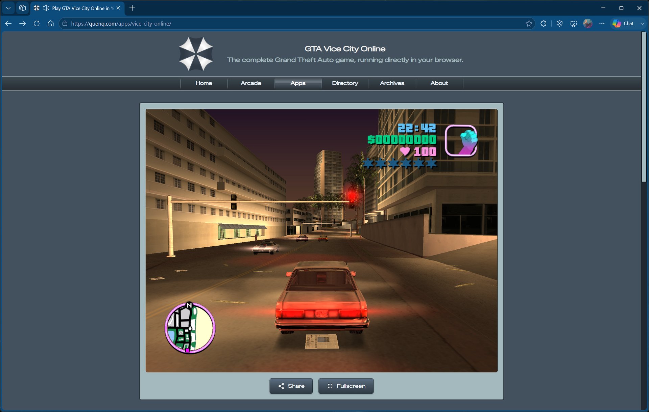
Task: Open the About navigation item
Action: (439, 83)
